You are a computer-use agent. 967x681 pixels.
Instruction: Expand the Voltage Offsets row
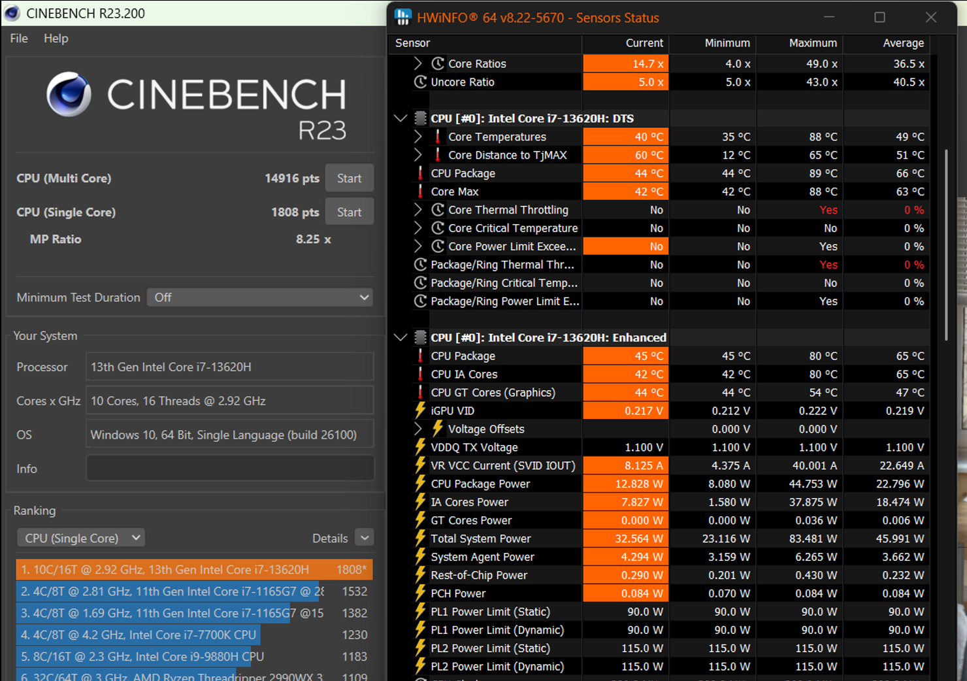pyautogui.click(x=418, y=429)
